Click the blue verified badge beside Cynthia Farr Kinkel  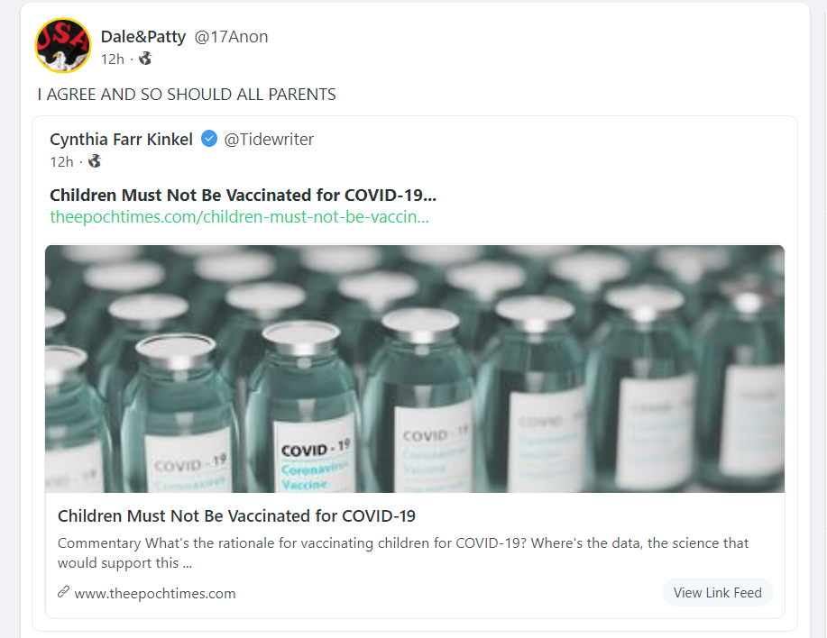click(x=208, y=139)
